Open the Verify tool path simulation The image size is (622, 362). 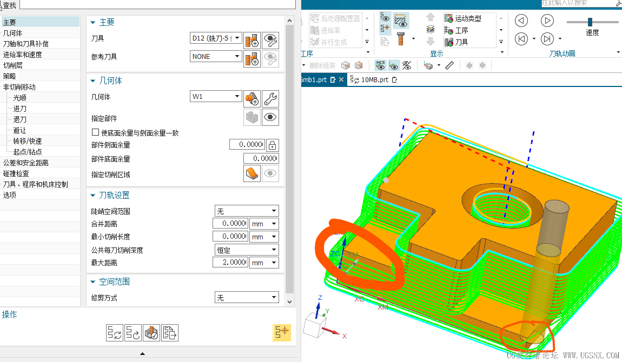point(151,333)
